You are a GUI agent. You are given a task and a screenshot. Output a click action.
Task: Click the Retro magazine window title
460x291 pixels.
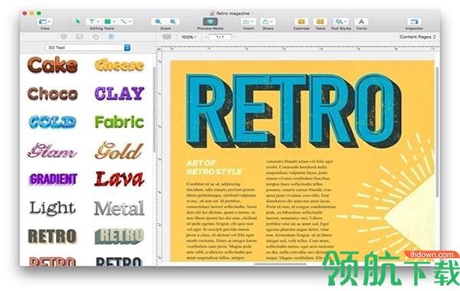(x=233, y=13)
